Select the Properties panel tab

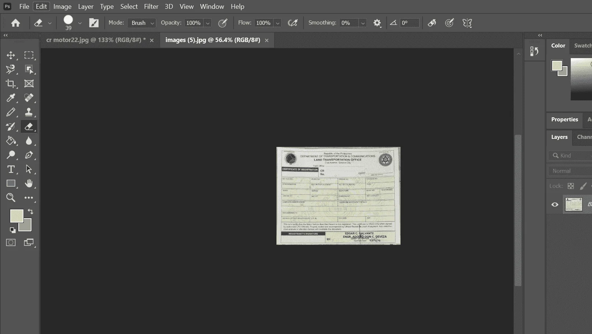pos(565,119)
